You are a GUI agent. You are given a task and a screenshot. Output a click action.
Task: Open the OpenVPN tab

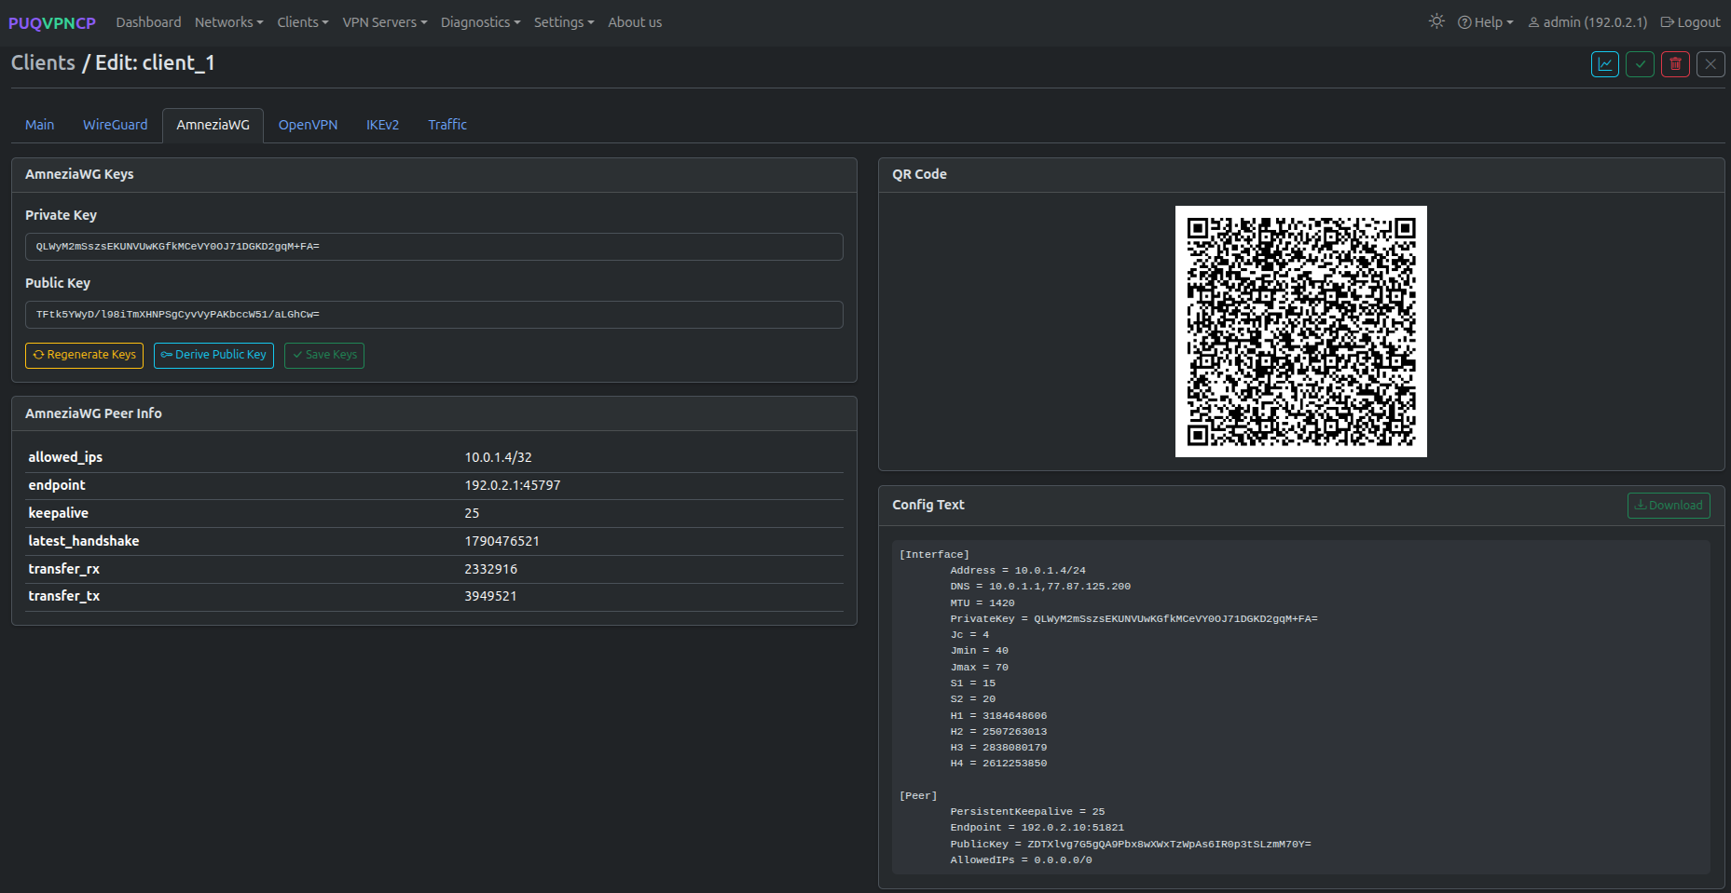point(309,125)
